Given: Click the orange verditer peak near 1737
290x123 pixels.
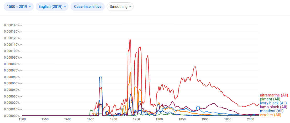Looking at the screenshot, I should (130, 72).
